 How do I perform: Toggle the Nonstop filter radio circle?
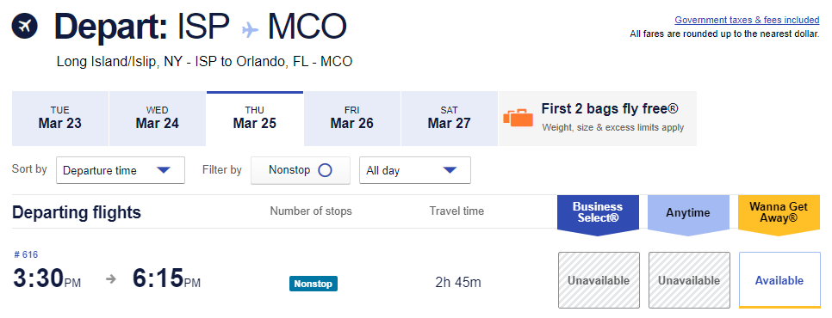[325, 170]
